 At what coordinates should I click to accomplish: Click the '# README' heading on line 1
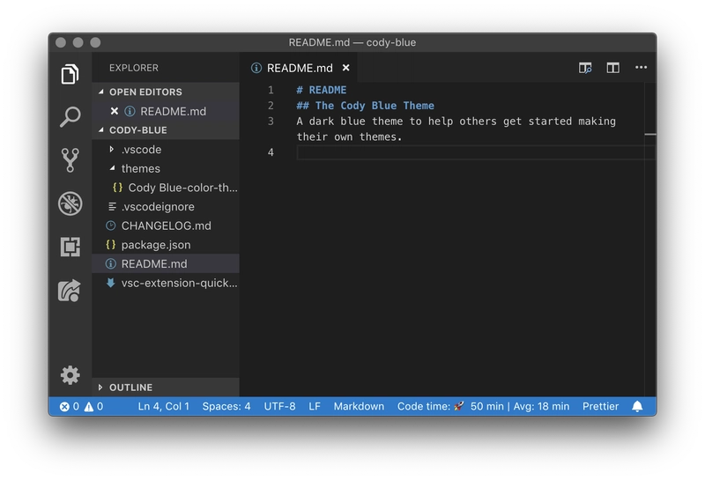pos(321,90)
